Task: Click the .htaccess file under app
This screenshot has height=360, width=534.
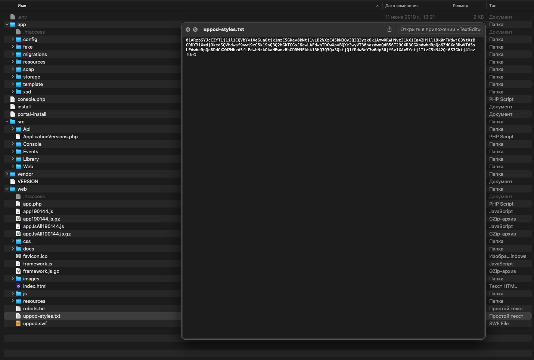Action: click(34, 32)
